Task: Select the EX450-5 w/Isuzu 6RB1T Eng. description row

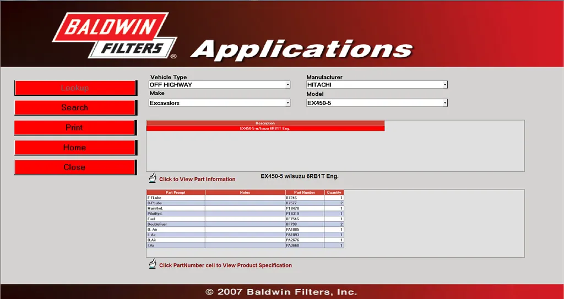Action: point(265,128)
